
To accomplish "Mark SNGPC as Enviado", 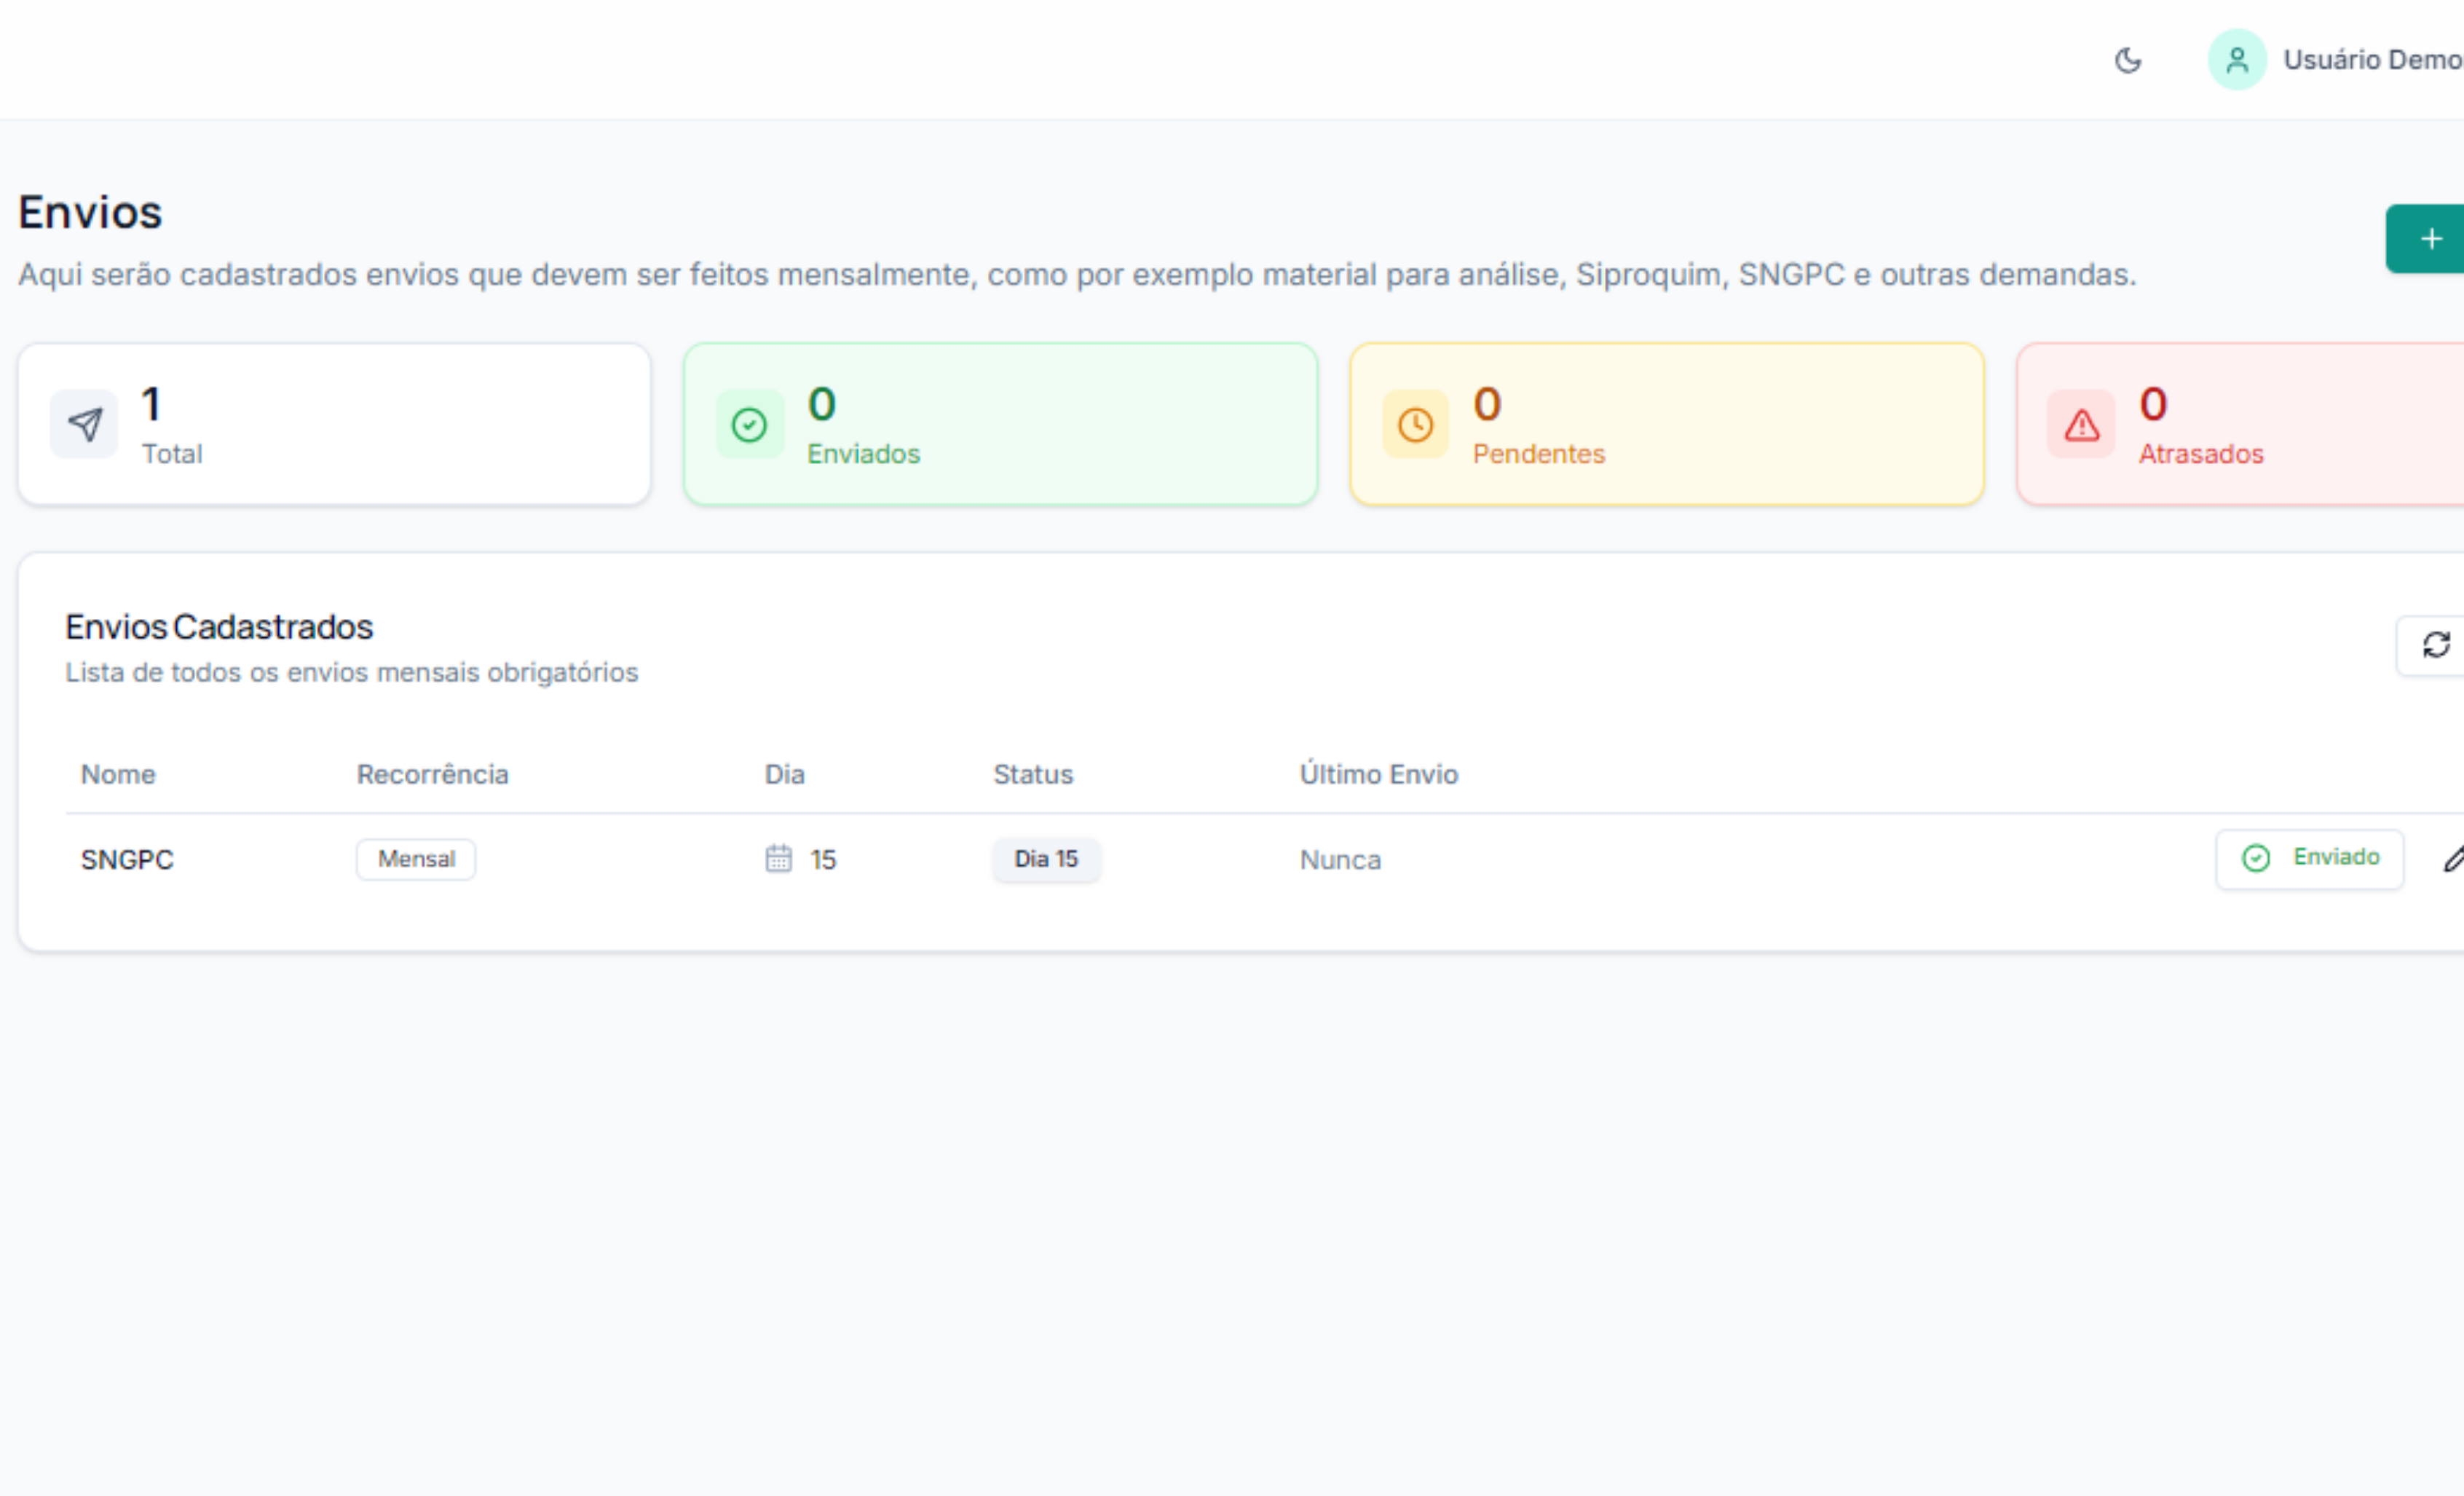I will click(x=2309, y=858).
